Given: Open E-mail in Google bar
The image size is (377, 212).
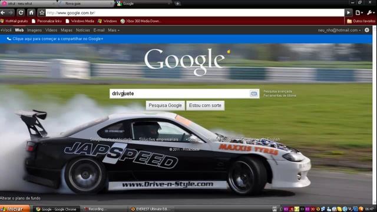Looking at the screenshot, I should pos(99,30).
